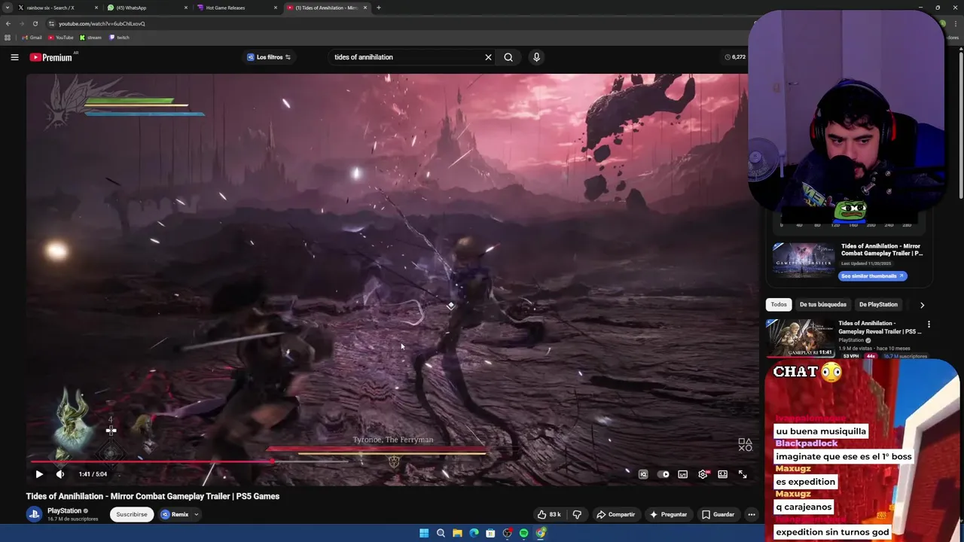Like the video with 83 k likes
The width and height of the screenshot is (964, 542).
coord(549,514)
